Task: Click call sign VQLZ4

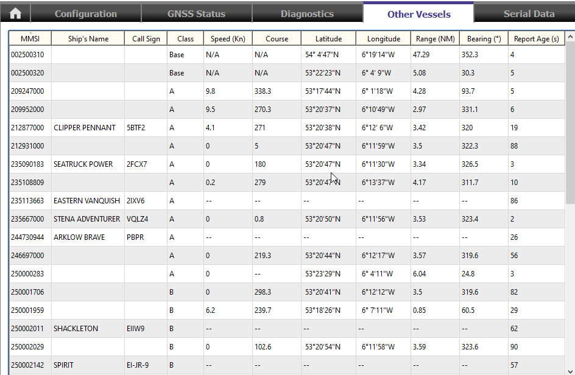Action: click(137, 219)
